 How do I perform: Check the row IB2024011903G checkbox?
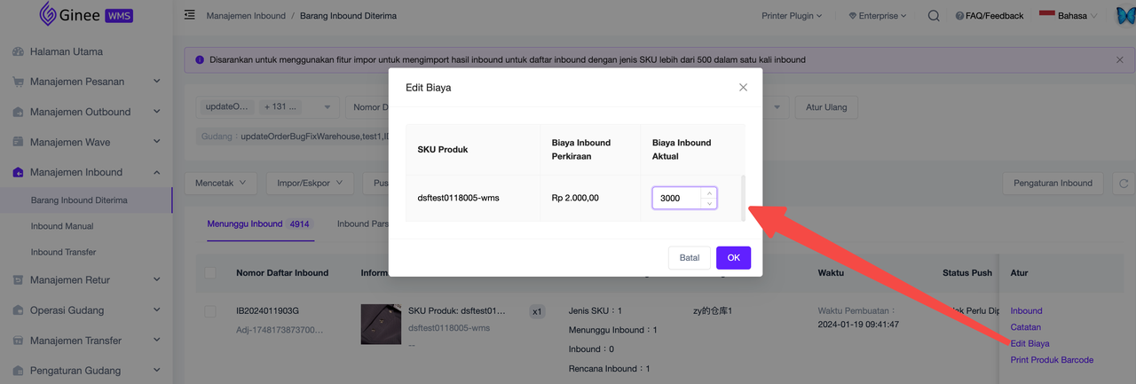point(210,311)
